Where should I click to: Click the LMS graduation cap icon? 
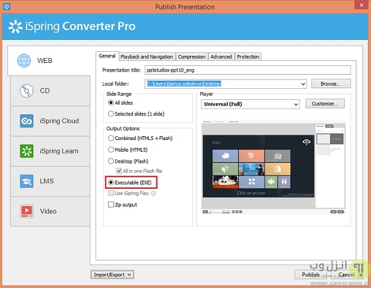(x=27, y=181)
